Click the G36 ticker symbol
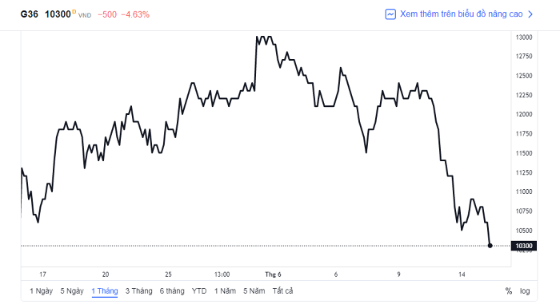560x304 pixels. pos(29,14)
